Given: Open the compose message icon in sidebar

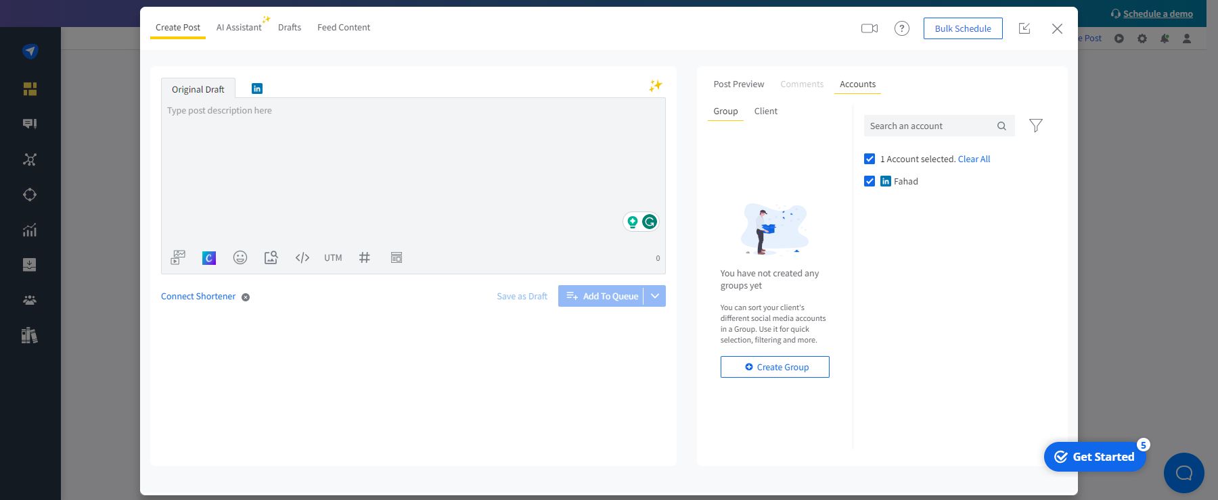Looking at the screenshot, I should click(30, 124).
